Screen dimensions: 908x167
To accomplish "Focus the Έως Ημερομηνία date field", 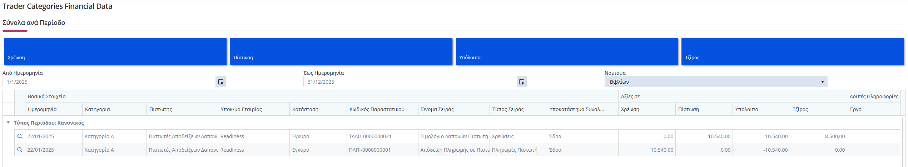I will point(410,82).
